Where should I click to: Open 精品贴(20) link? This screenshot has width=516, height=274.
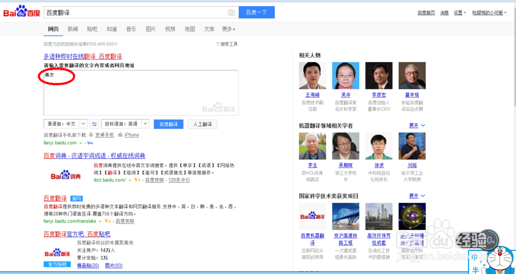tap(88, 265)
